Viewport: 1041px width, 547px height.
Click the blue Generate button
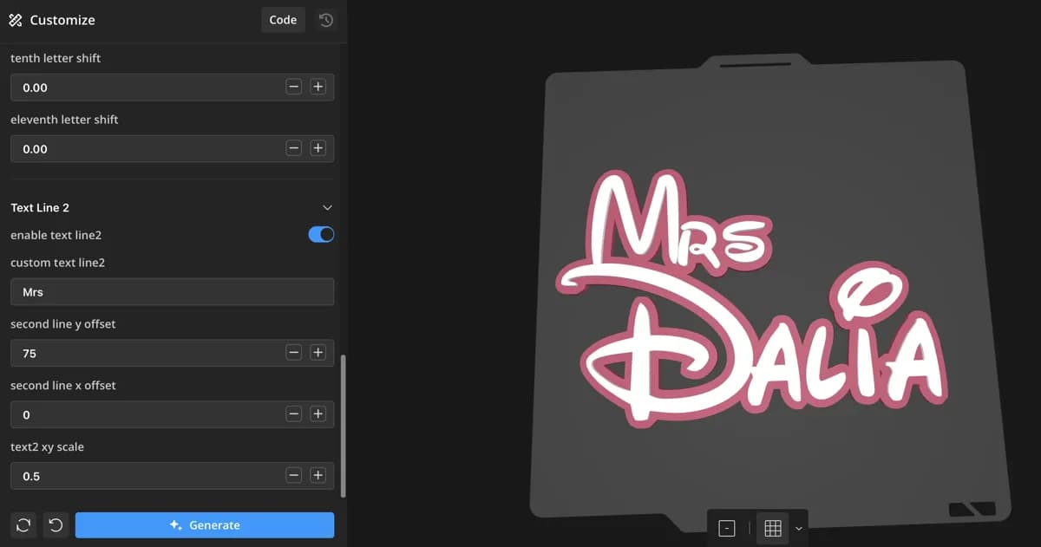[x=205, y=525]
